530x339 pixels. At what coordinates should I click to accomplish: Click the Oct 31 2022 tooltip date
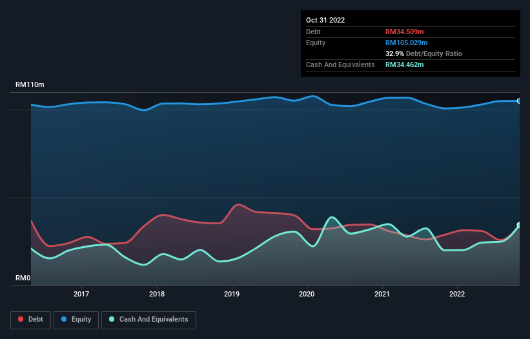(325, 20)
